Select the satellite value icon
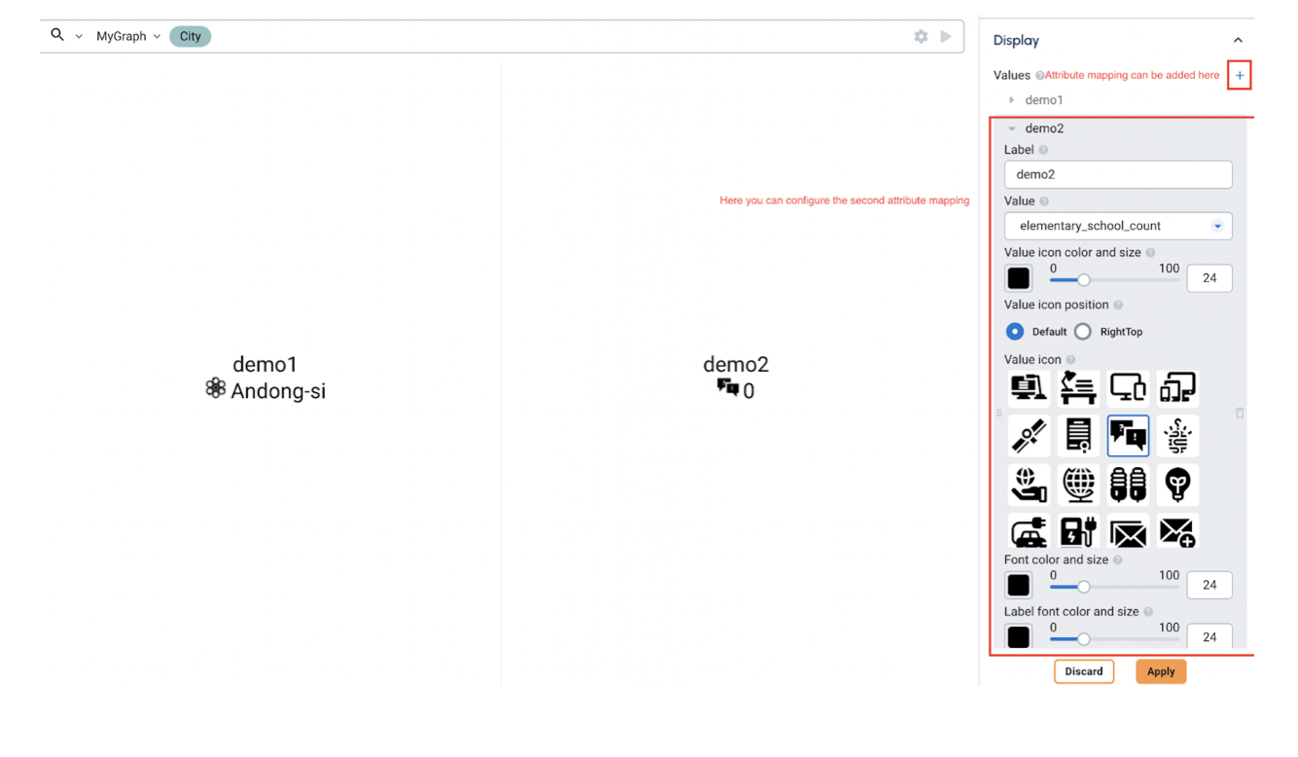Image resolution: width=1298 pixels, height=757 pixels. point(1028,435)
